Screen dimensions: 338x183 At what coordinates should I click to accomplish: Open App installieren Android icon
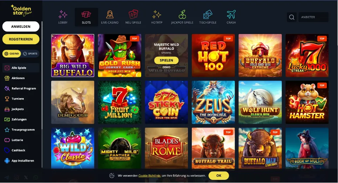(7, 161)
